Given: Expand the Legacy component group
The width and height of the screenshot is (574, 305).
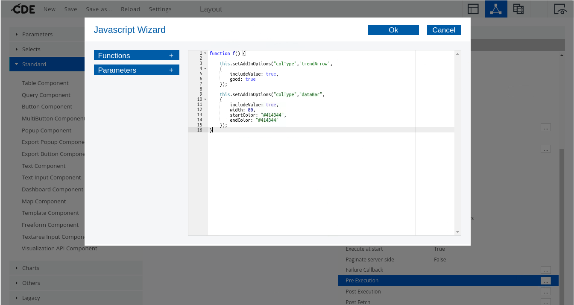Looking at the screenshot, I should (x=31, y=298).
